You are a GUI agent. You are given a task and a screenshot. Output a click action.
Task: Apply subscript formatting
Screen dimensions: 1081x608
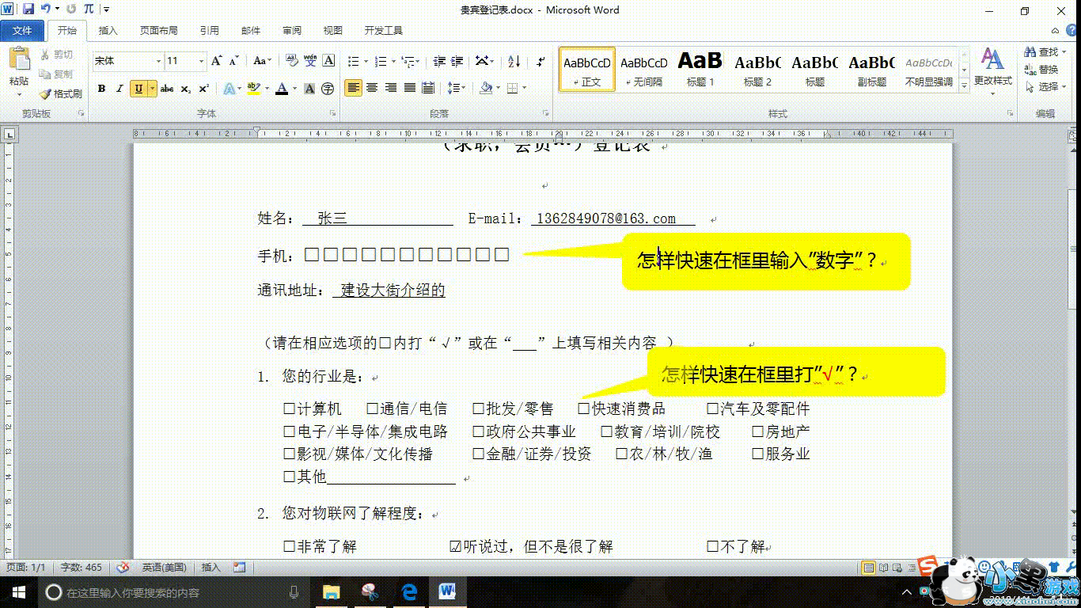pos(185,89)
